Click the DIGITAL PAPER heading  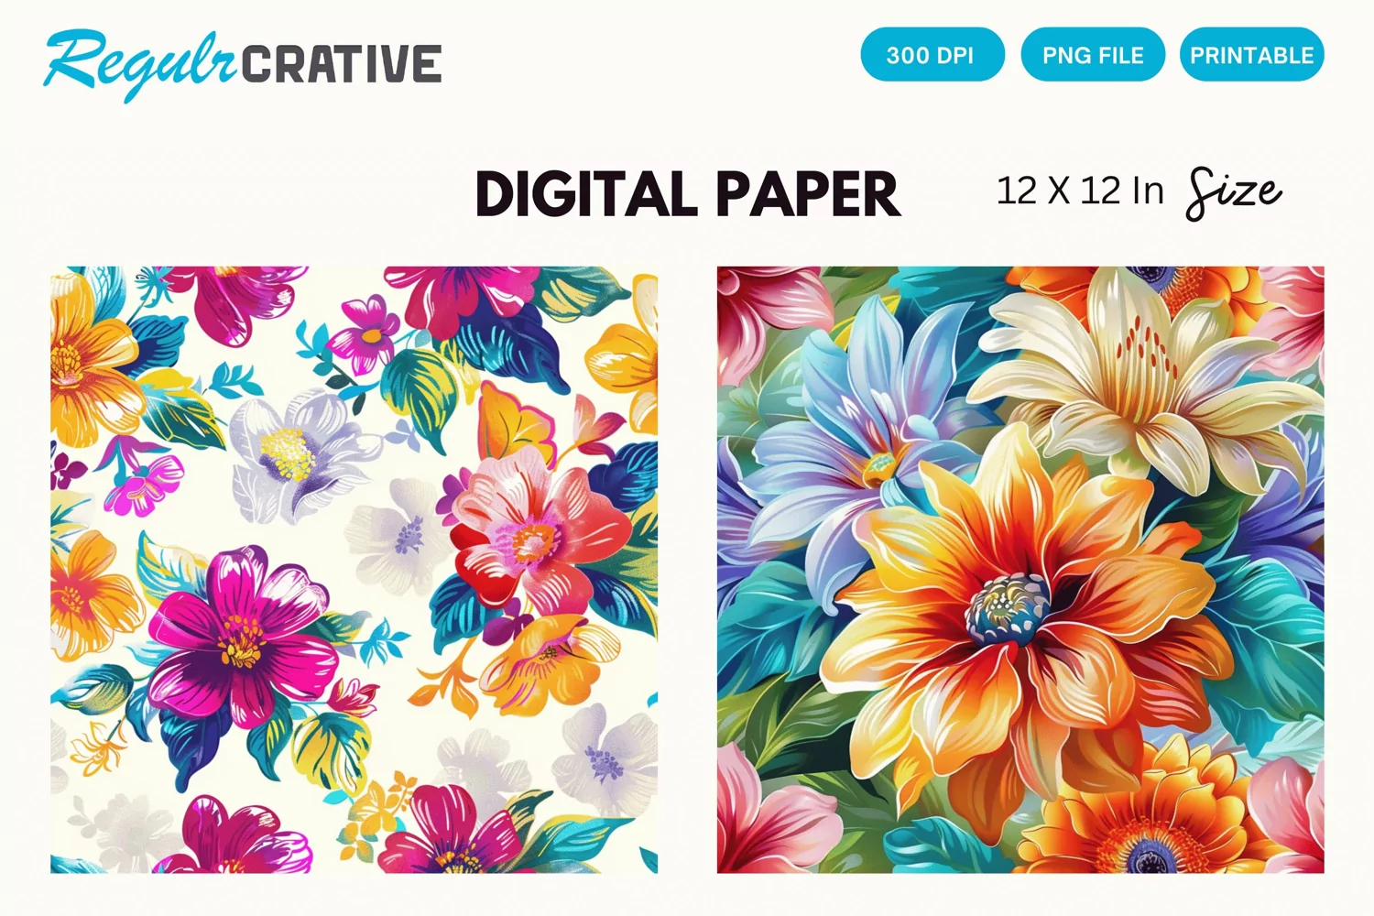pyautogui.click(x=688, y=194)
